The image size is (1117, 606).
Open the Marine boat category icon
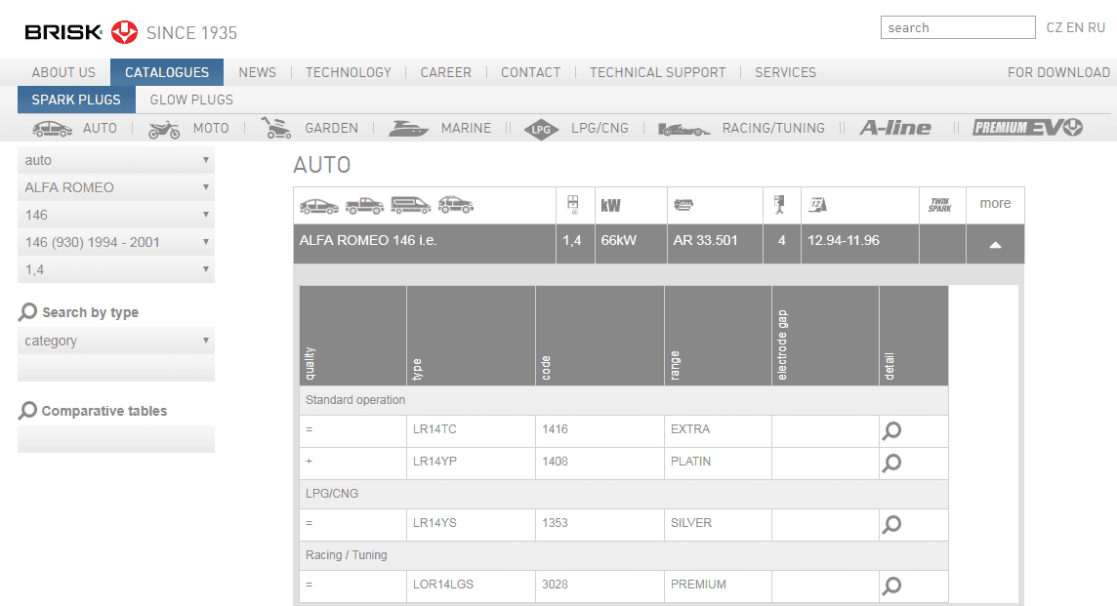tap(408, 129)
